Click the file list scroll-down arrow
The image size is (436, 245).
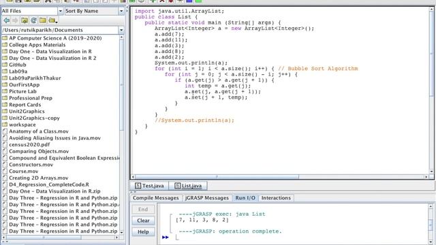click(x=121, y=232)
